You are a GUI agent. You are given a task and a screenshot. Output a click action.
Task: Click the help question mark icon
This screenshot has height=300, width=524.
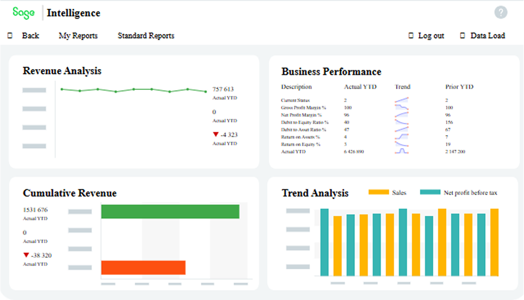click(501, 12)
